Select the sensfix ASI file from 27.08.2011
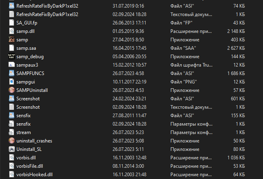 pos(24,115)
